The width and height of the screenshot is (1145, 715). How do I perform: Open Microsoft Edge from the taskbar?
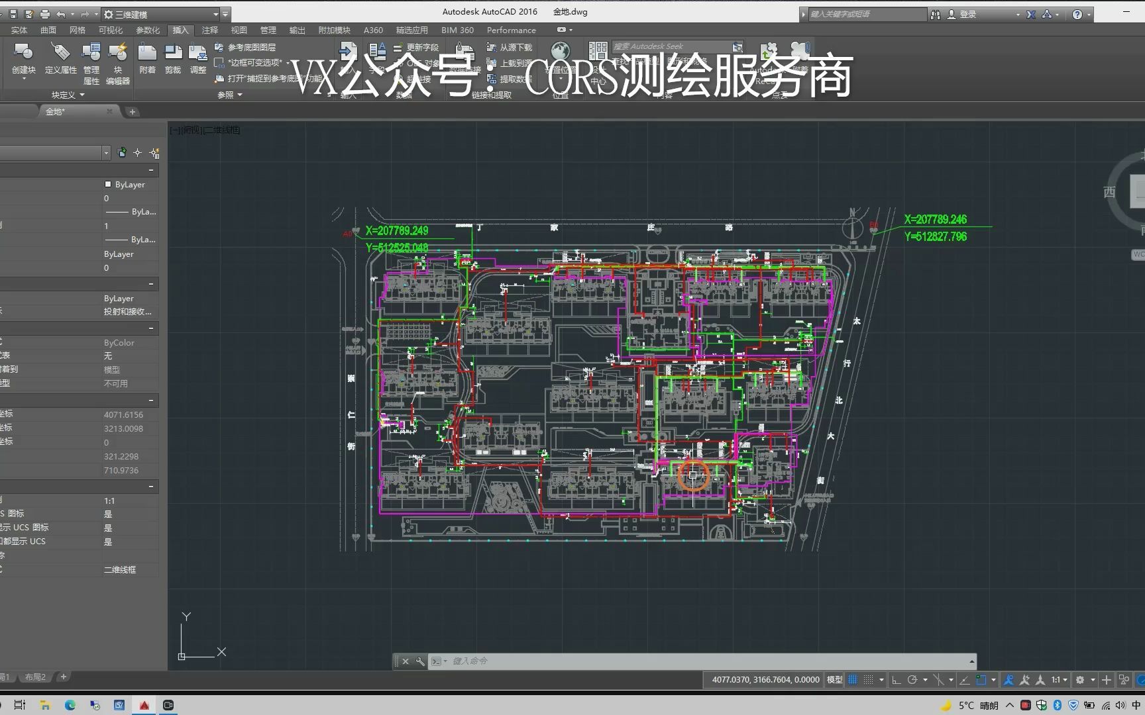pyautogui.click(x=70, y=705)
